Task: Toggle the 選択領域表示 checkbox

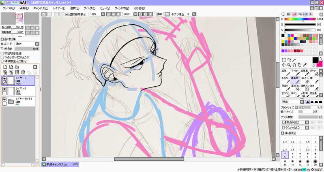Action: pyautogui.click(x=67, y=14)
